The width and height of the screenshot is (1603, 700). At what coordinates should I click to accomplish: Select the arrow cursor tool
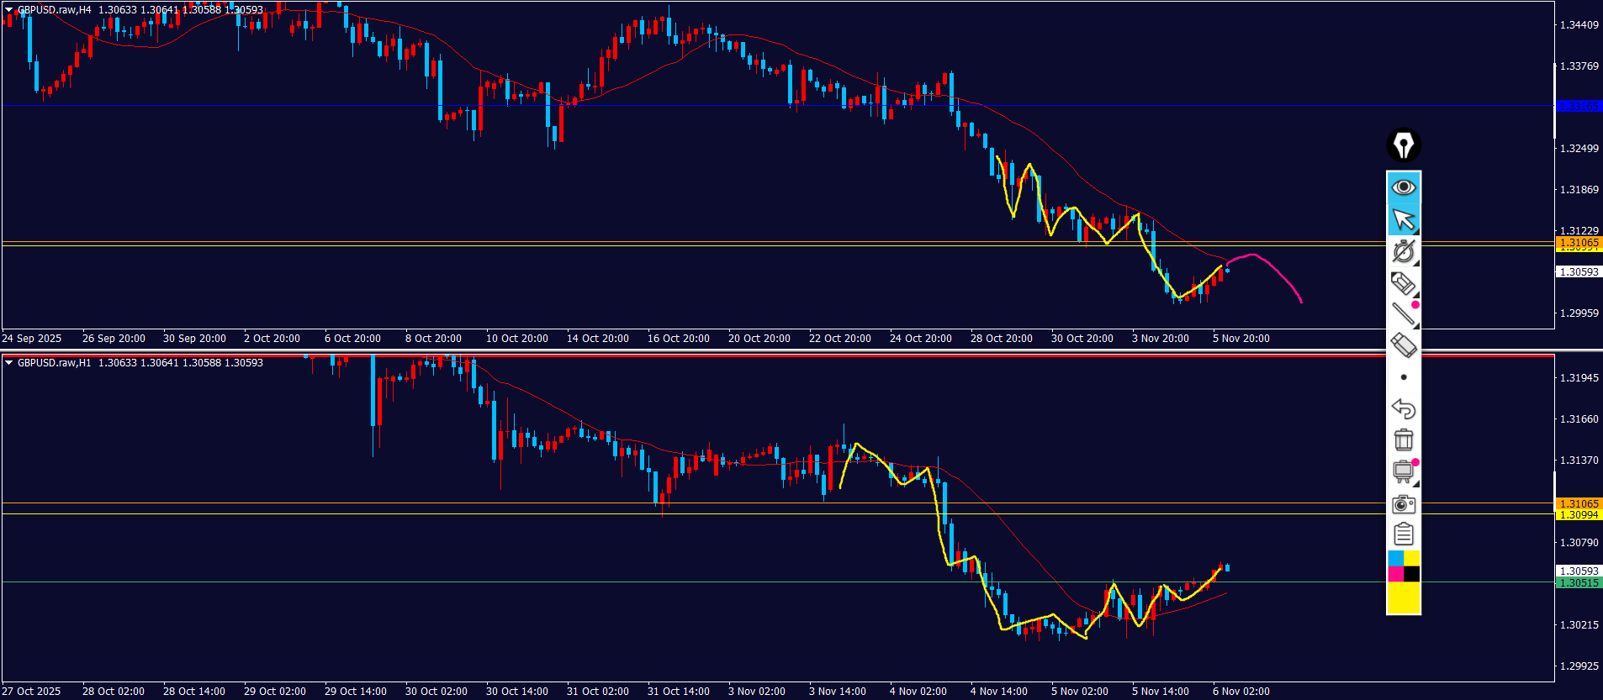click(1403, 219)
